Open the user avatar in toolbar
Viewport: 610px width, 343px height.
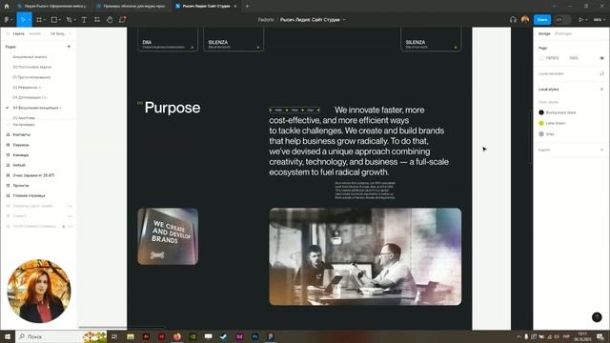coord(525,19)
